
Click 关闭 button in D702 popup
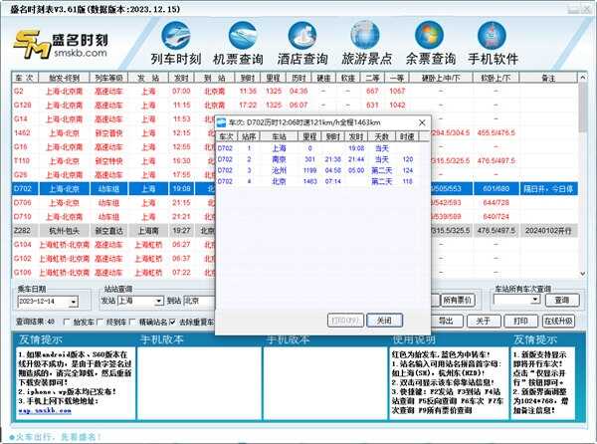point(384,320)
